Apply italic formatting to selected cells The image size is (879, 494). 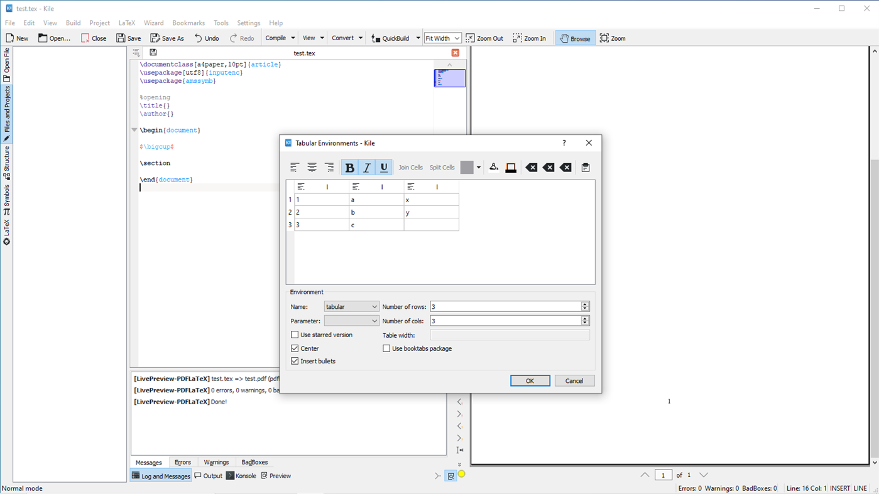tap(366, 167)
